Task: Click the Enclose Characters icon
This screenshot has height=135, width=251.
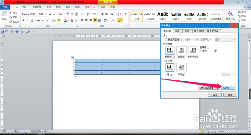Action: tap(76, 21)
